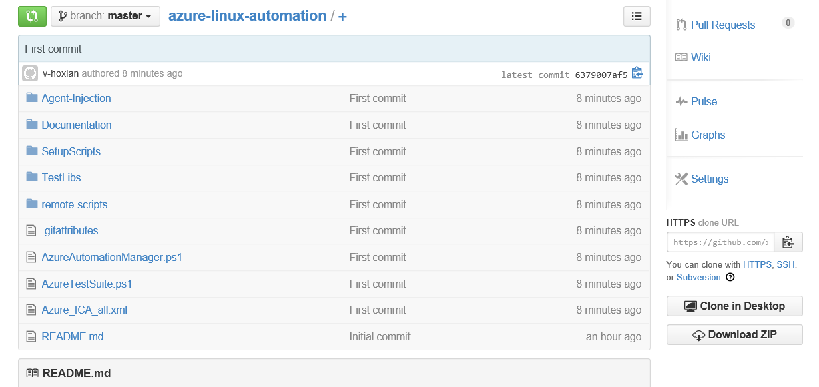The height and width of the screenshot is (387, 819).
Task: Go to the Wiki section
Action: pyautogui.click(x=701, y=57)
